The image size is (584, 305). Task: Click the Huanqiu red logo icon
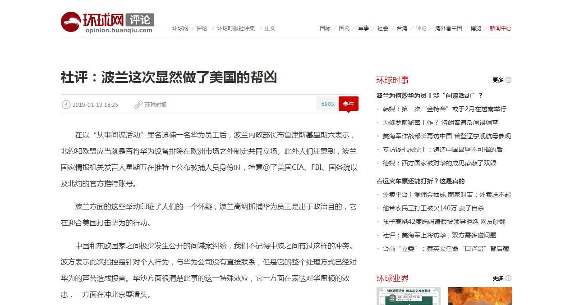71,22
